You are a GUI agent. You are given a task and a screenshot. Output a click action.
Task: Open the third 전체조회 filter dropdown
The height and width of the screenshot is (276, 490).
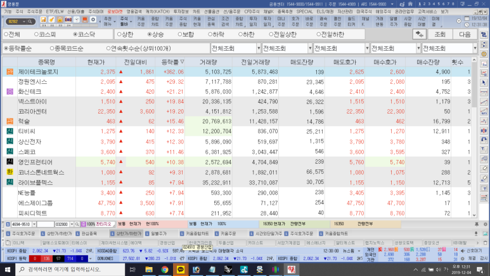[x=367, y=48]
